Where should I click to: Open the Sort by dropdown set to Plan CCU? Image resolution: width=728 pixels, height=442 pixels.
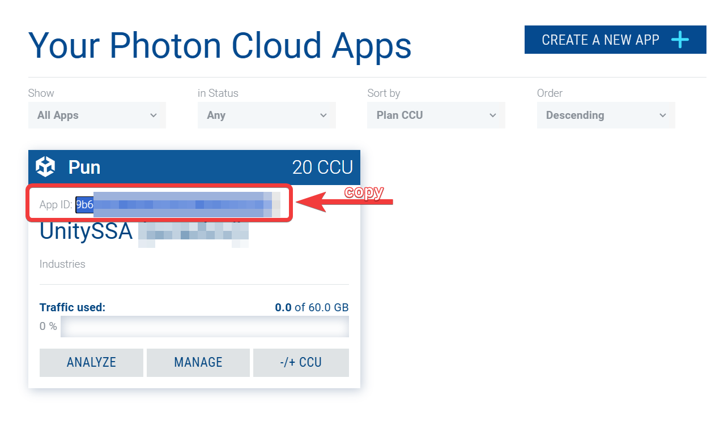(436, 115)
